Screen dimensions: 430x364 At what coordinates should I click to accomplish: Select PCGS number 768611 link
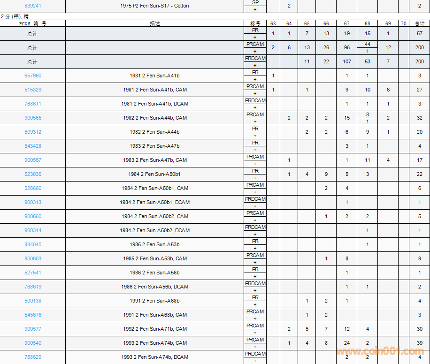pos(32,104)
